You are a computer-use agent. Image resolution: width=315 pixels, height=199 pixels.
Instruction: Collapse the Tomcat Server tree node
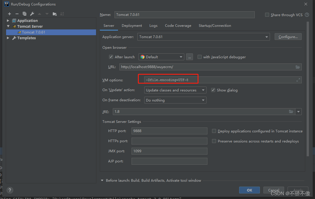point(8,26)
